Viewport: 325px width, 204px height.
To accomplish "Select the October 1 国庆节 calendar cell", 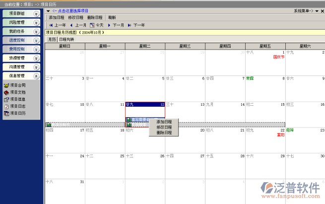I will click(x=265, y=62).
